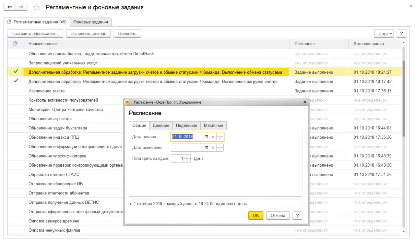Screen dimensions: 415x241
Task: Add this page to favorites with the star
Action: [x=37, y=7]
